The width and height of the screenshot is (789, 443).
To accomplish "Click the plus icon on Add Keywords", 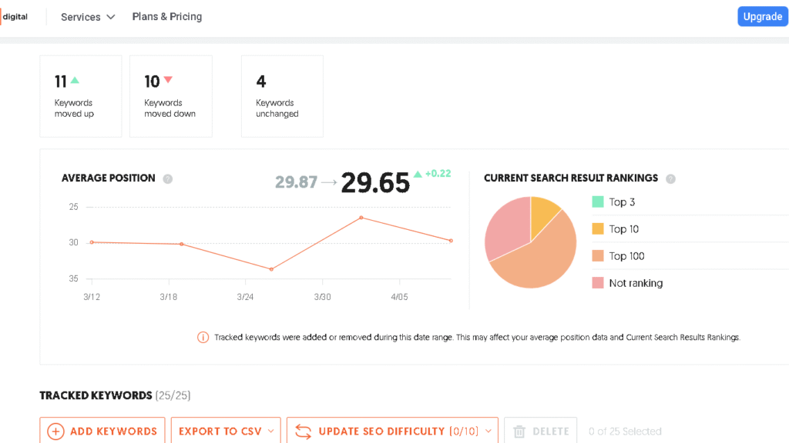I will click(x=55, y=431).
